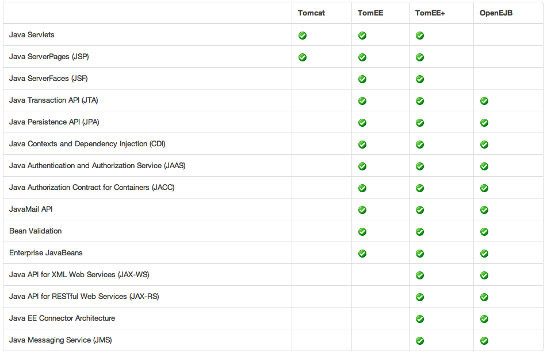Click the Java Messaging Service (JMS) label

point(60,340)
